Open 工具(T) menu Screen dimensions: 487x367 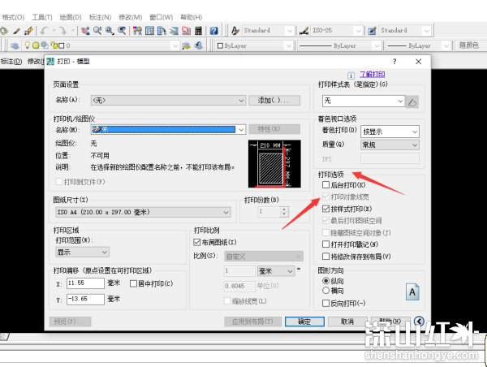42,17
